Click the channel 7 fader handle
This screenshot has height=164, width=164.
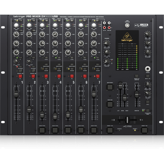[94, 94]
